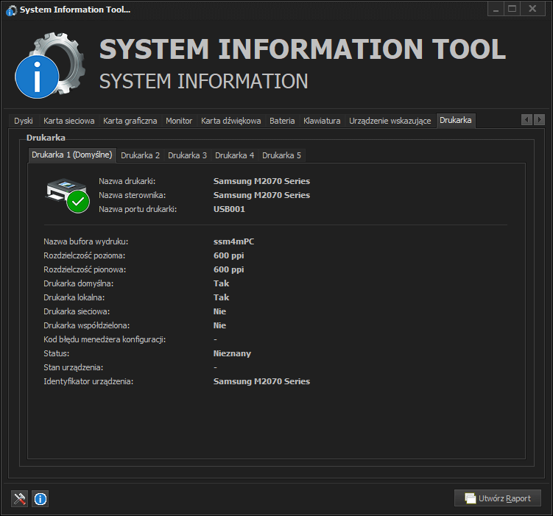Screen dimensions: 553x516
Task: Minimize the System Information Tool window
Action: (x=496, y=9)
